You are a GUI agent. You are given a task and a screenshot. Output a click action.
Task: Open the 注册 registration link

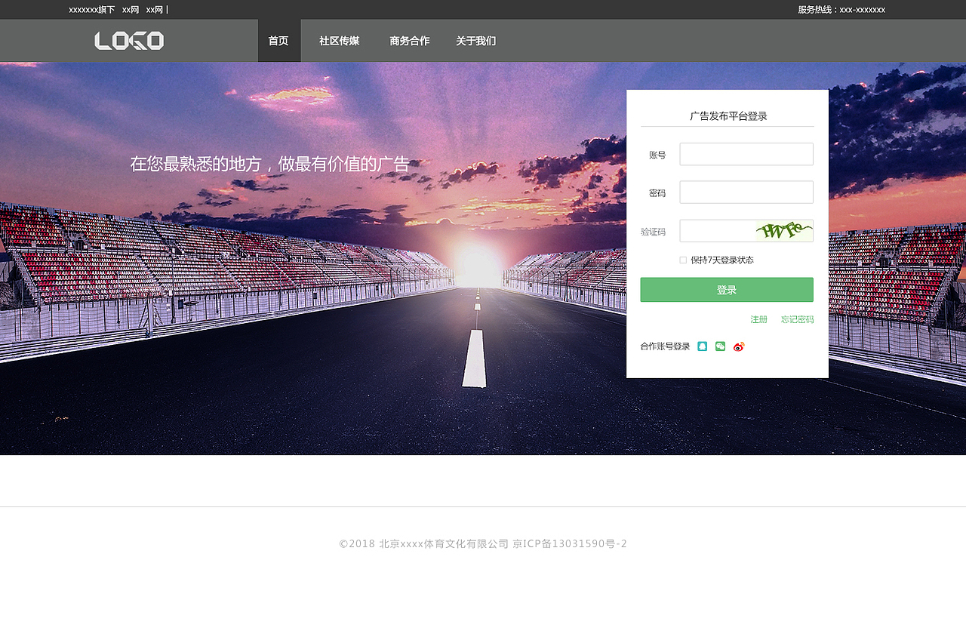[x=758, y=319]
